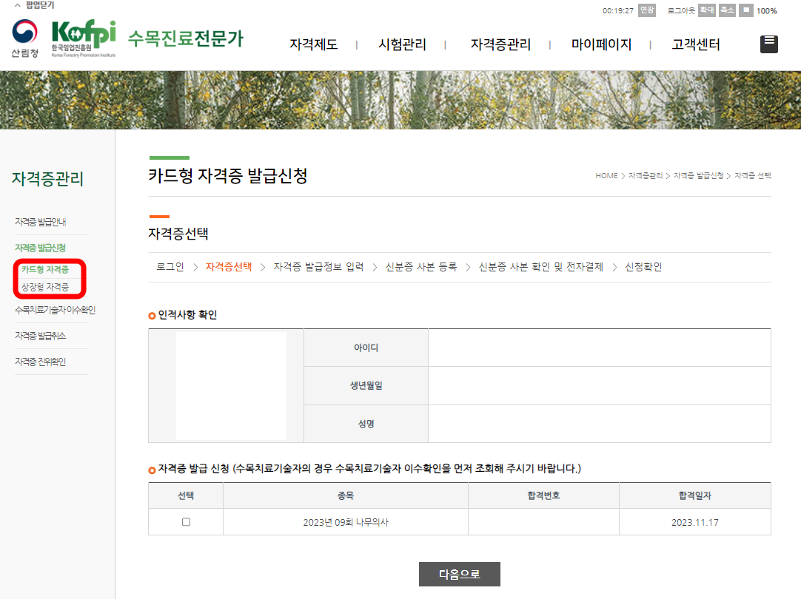The height and width of the screenshot is (599, 801).
Task: Open the 자격제도 menu
Action: click(312, 44)
